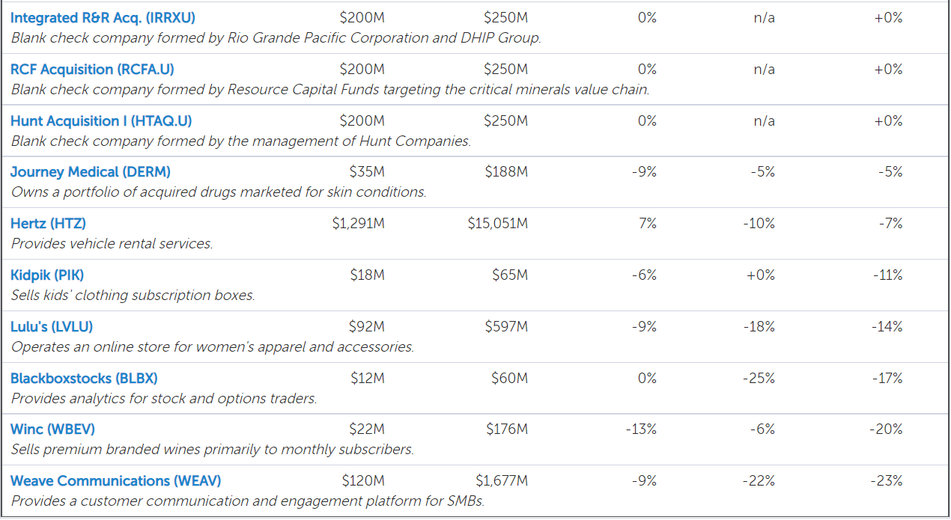The height and width of the screenshot is (520, 951).
Task: Select the Resource Capital Funds description text
Action: pyautogui.click(x=330, y=90)
